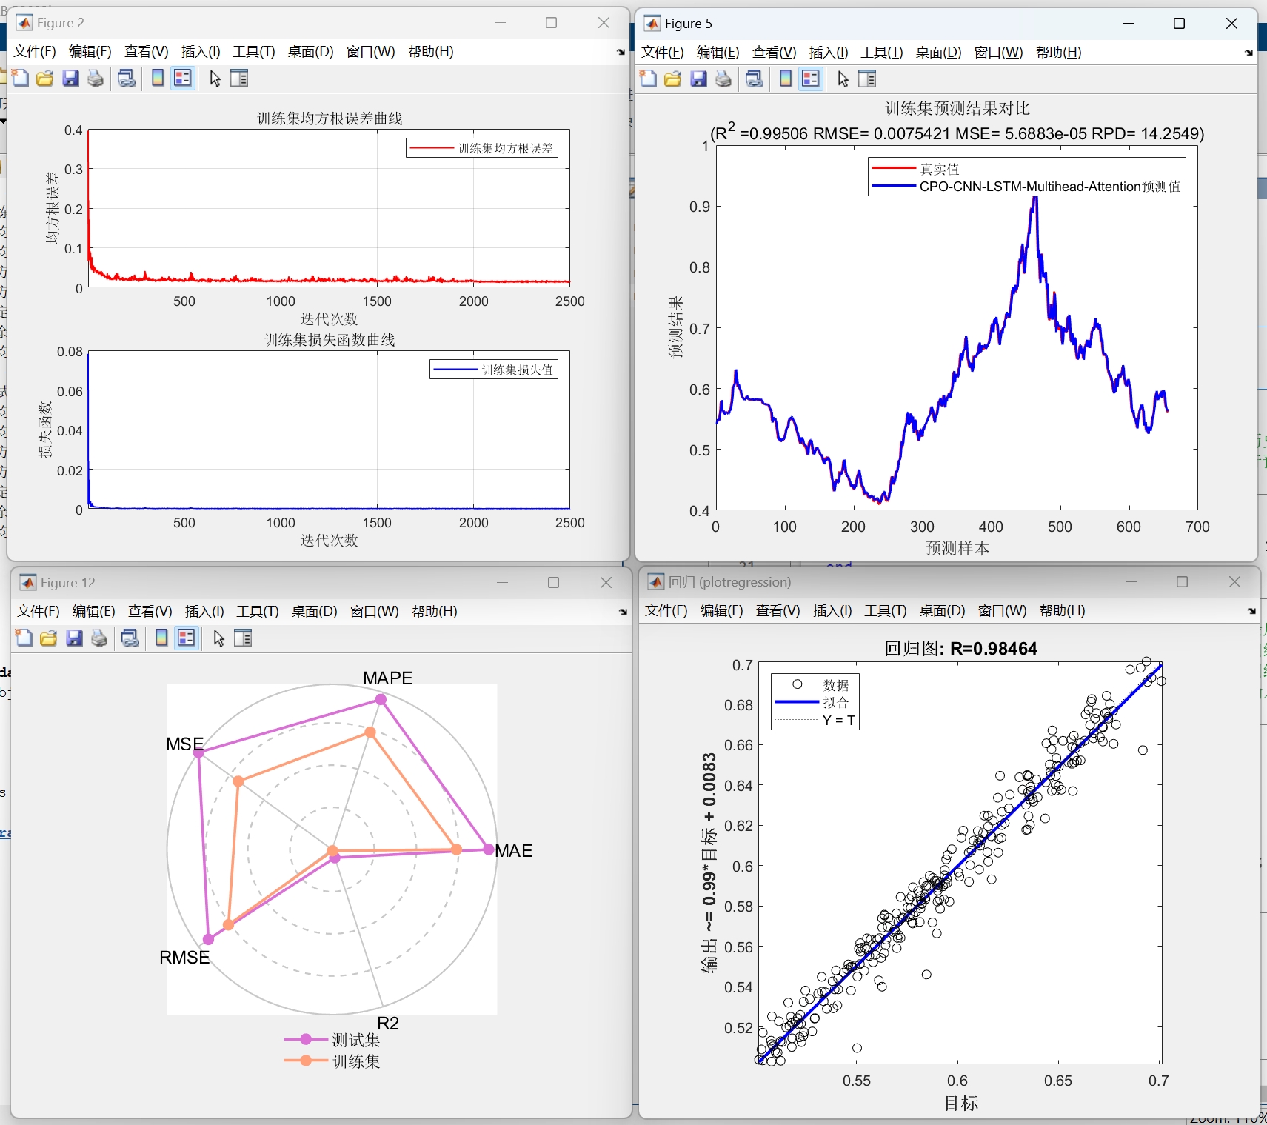The image size is (1267, 1125).
Task: Click the MATLAB logo icon in Figure 2 title bar
Action: [x=24, y=23]
